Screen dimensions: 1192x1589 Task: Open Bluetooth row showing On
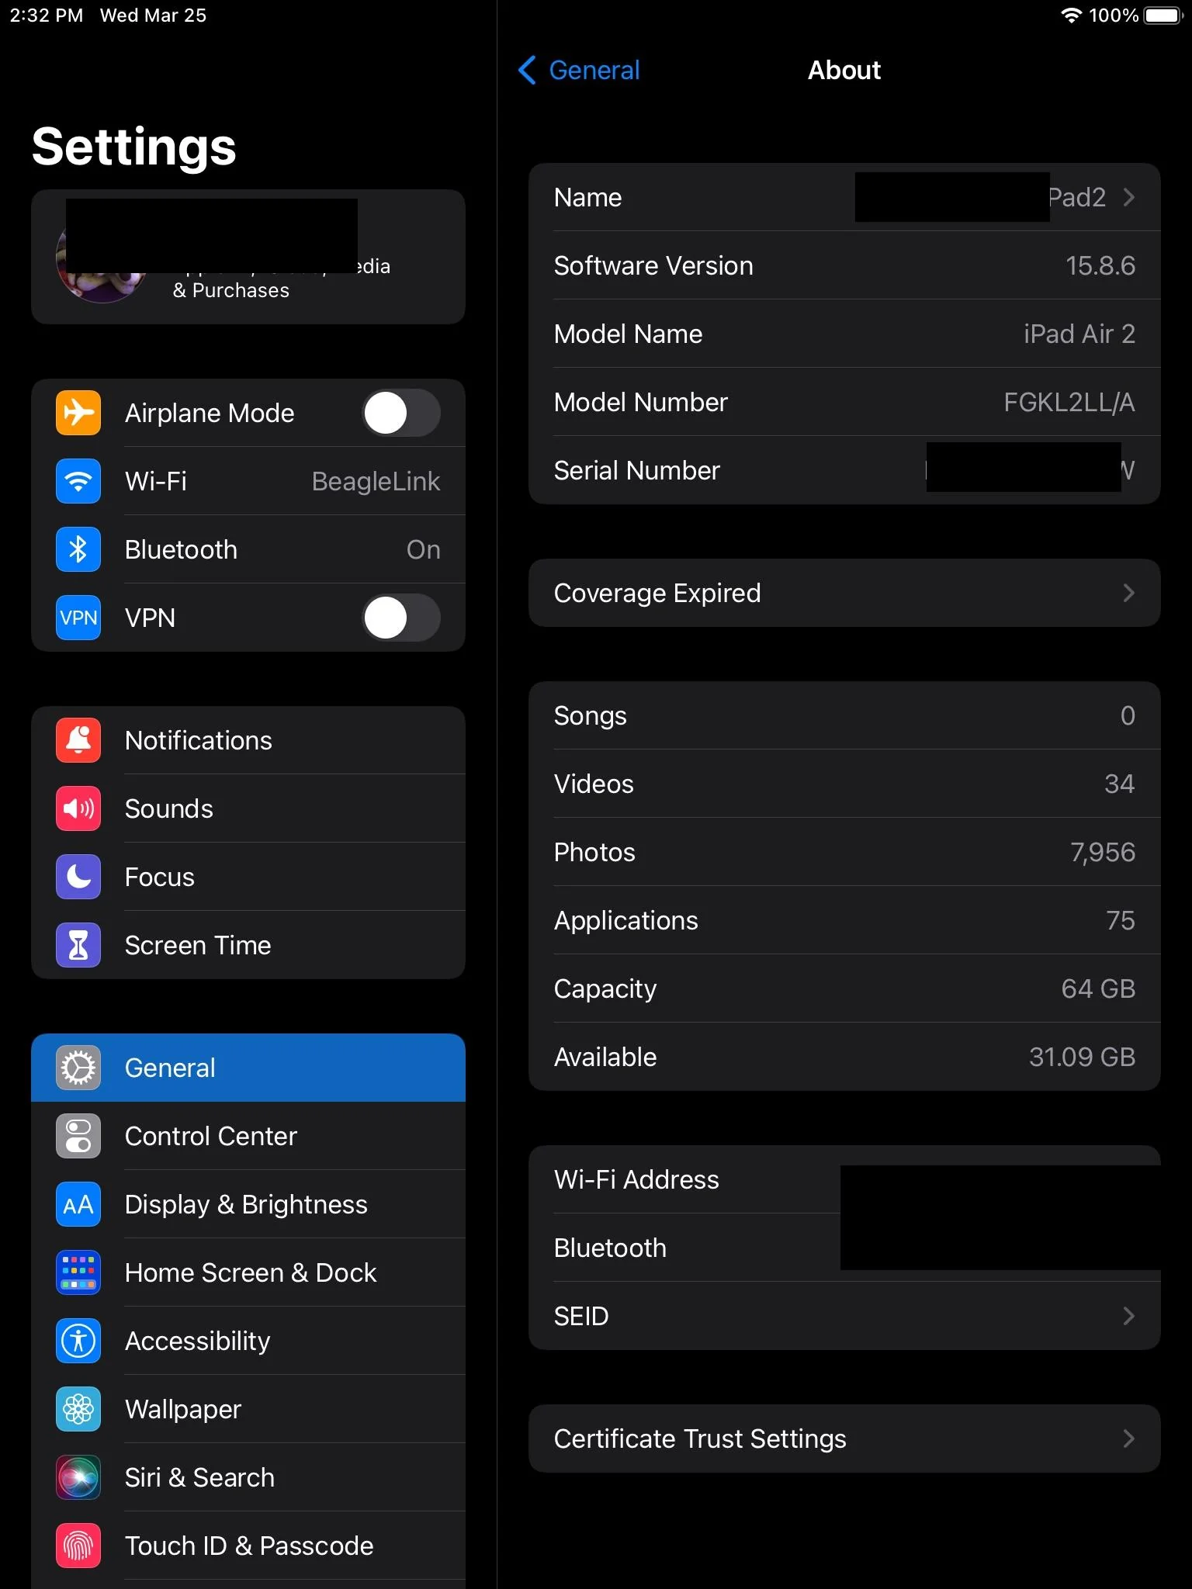(248, 549)
